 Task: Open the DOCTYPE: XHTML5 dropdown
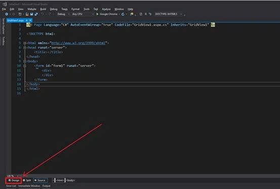tap(169, 14)
